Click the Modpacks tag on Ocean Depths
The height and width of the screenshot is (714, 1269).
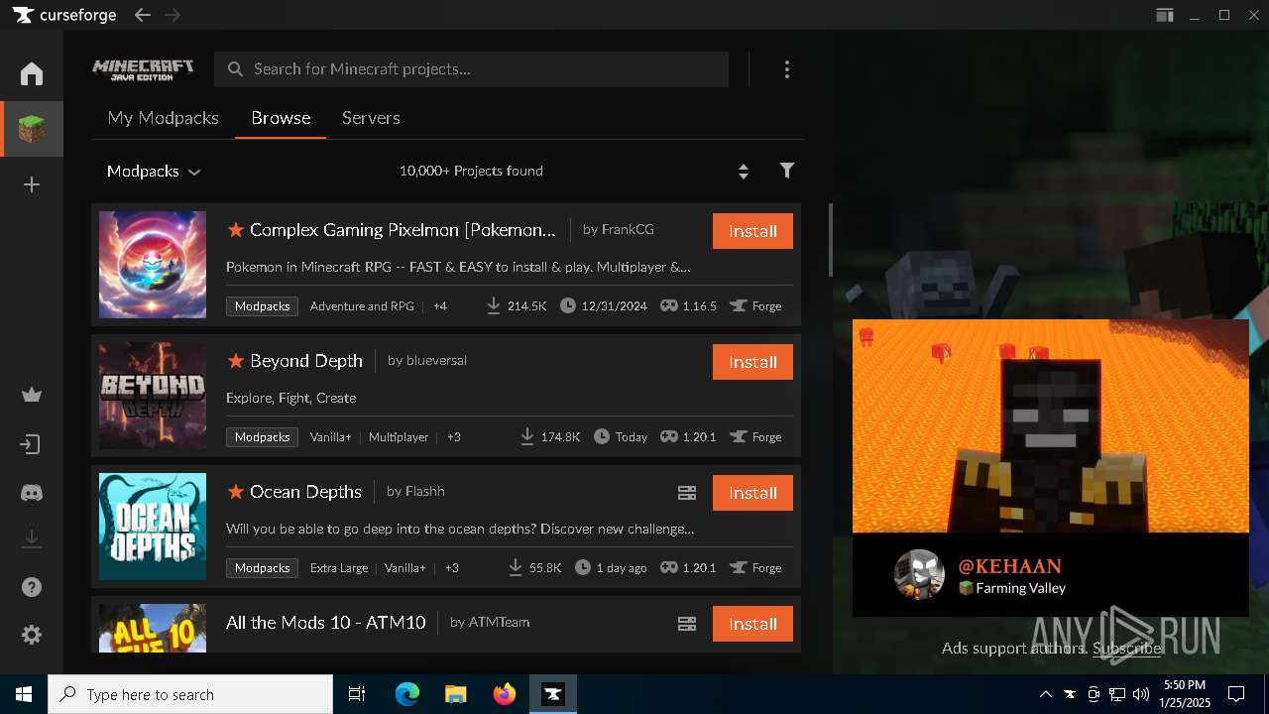click(262, 568)
